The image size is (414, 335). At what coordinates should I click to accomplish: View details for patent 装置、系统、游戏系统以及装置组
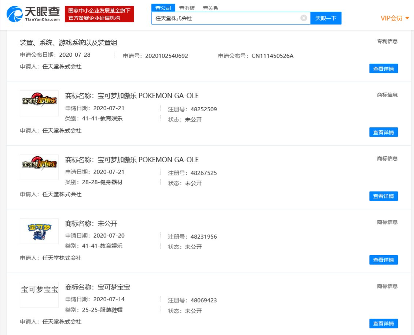point(383,68)
